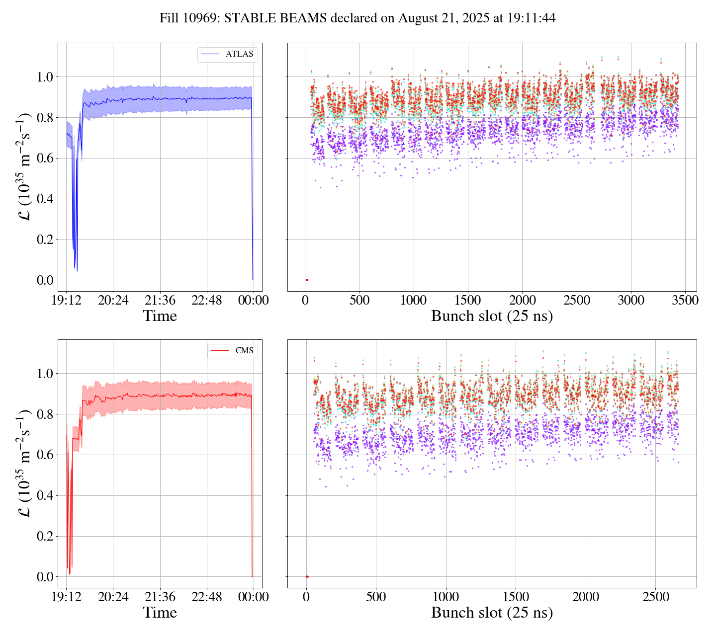This screenshot has height=636, width=716.
Task: Select the Time axis label under ATLAS plot
Action: (160, 316)
